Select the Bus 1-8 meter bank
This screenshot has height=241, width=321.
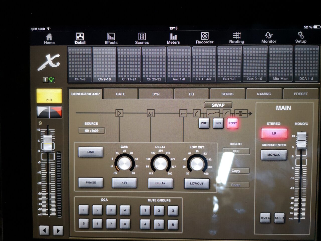tap(229, 64)
